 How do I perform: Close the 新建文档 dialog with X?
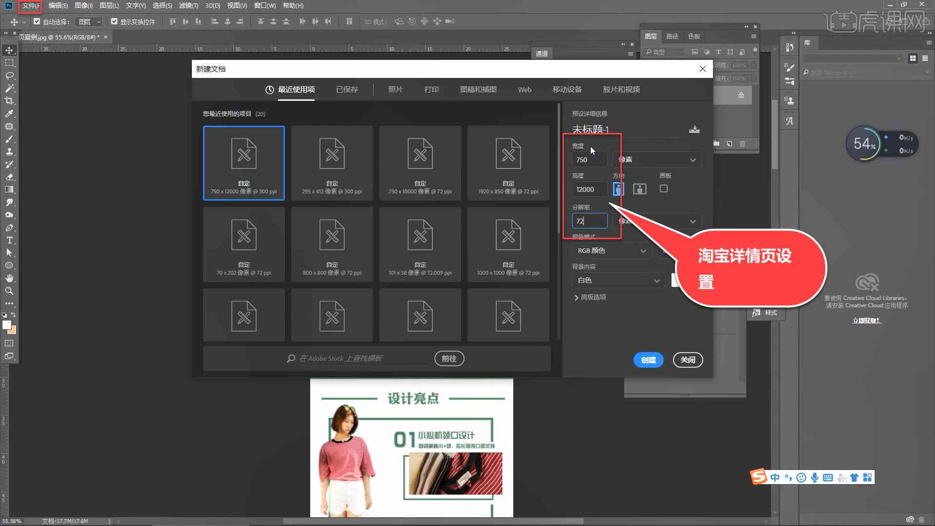pos(702,69)
